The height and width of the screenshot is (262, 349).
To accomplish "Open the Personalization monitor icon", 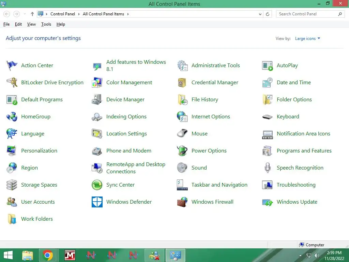I will coord(12,151).
